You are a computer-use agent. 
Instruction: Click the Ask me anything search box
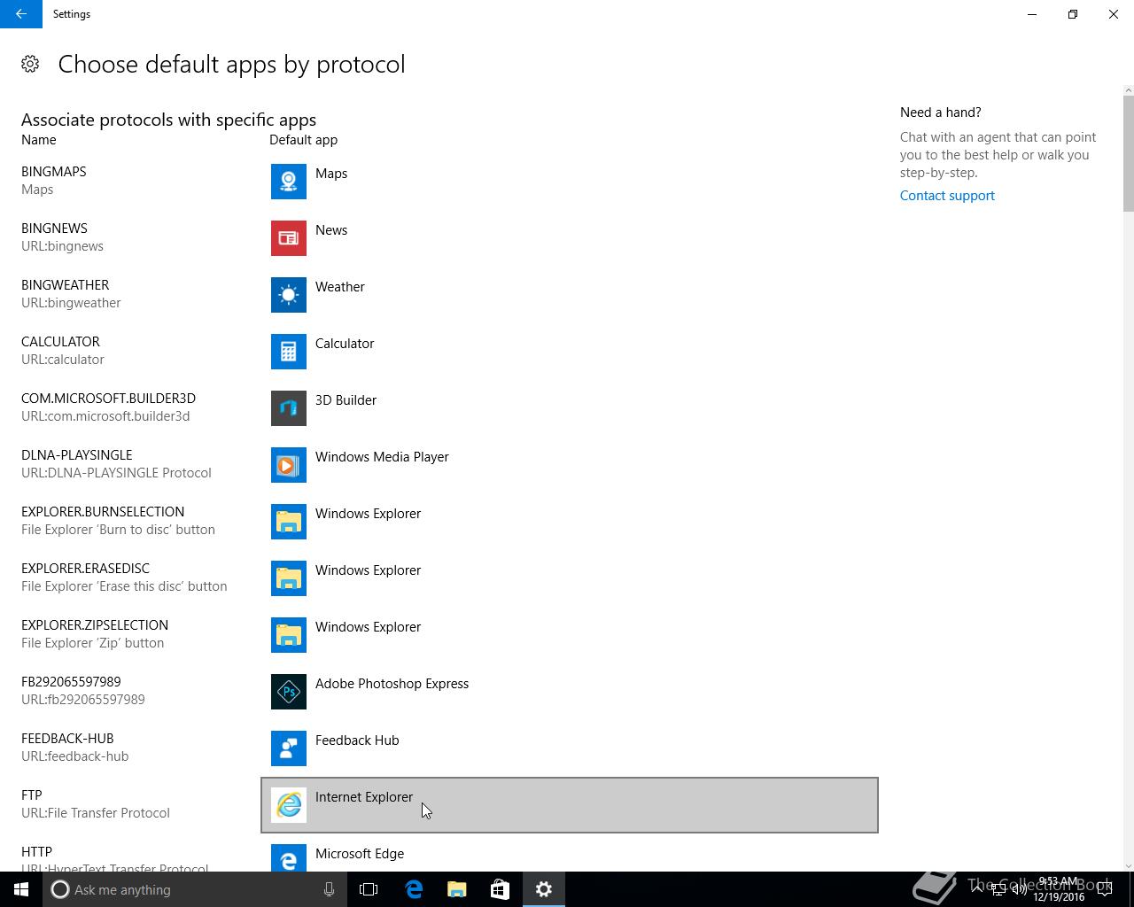pyautogui.click(x=195, y=889)
